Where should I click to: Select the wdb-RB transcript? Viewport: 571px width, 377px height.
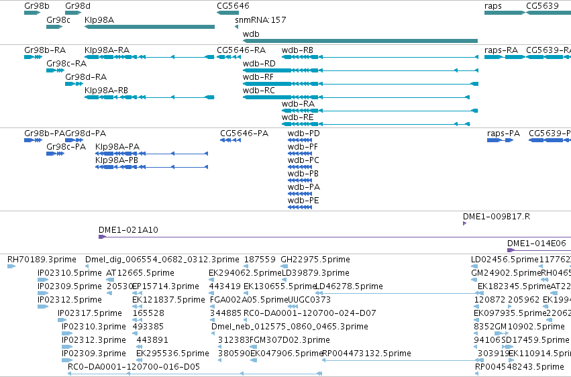tap(380, 57)
